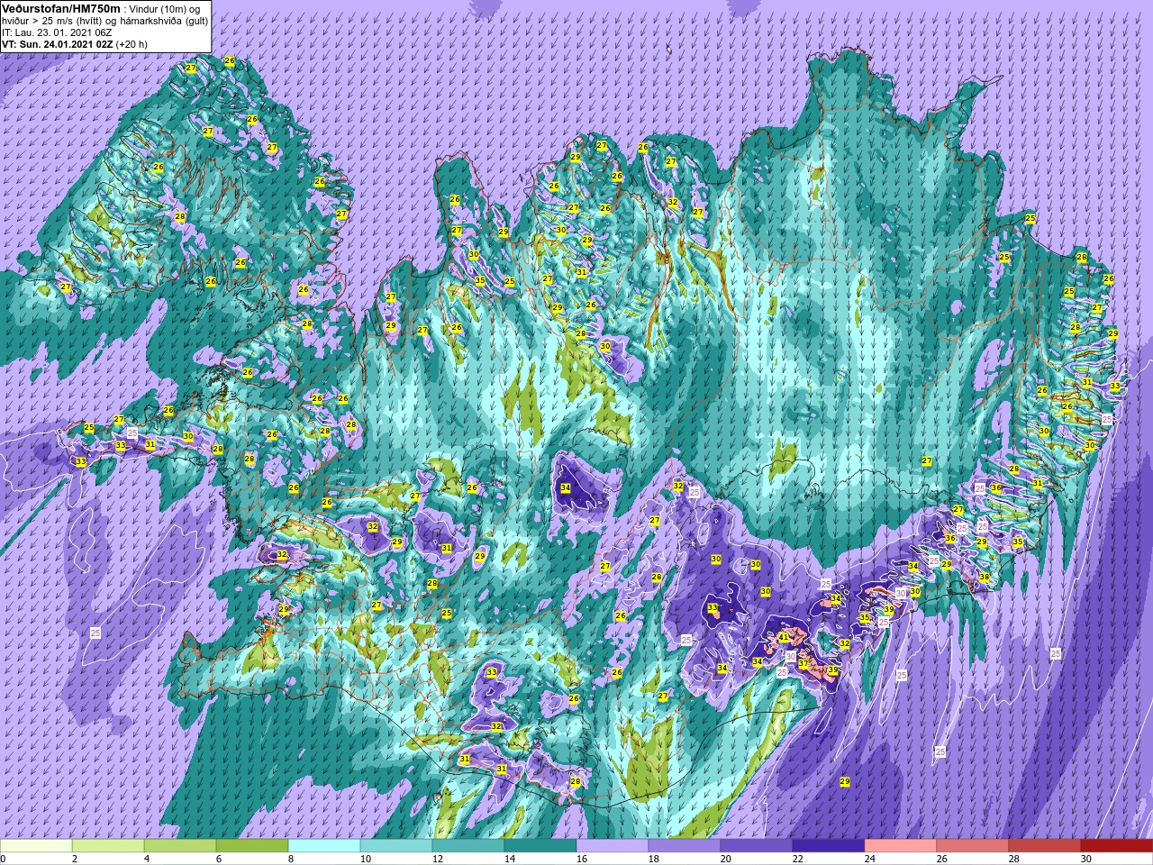Click the 'VT: Sun. 24.01.2021 02Z (+20 h)' line
This screenshot has height=865, width=1153.
click(x=75, y=43)
